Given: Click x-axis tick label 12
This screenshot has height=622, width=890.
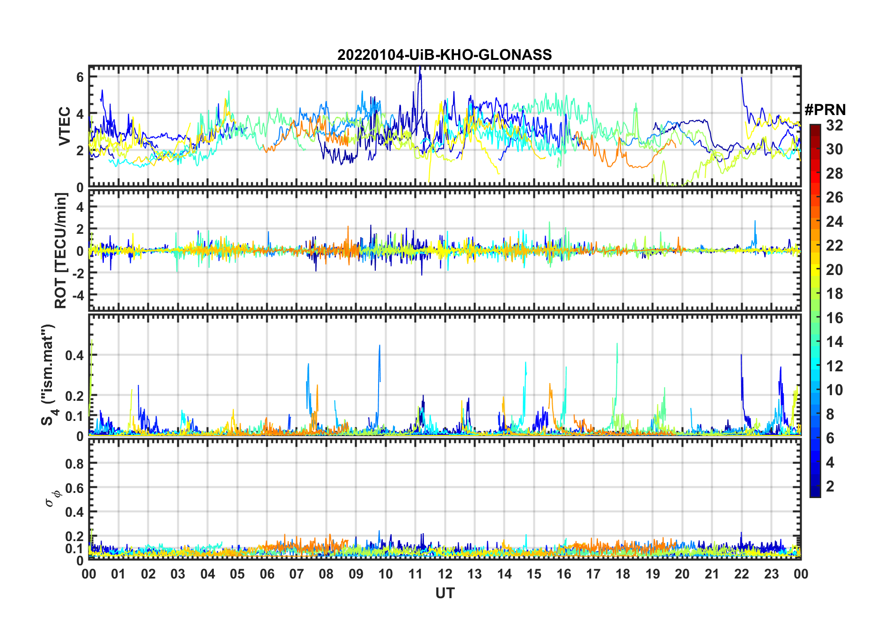Looking at the screenshot, I should (445, 574).
